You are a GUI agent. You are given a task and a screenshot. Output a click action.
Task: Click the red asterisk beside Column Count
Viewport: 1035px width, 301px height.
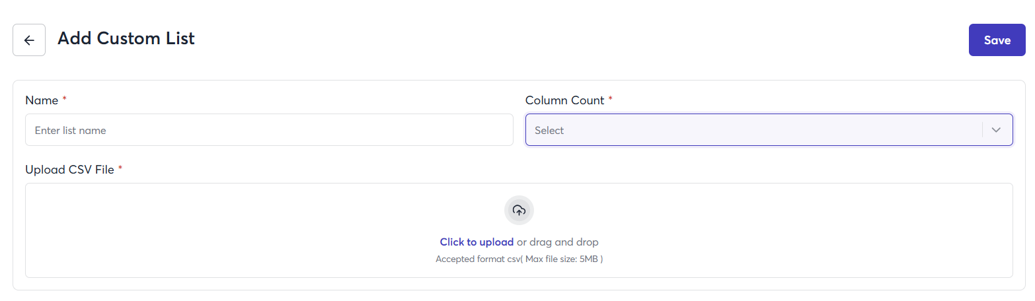(610, 100)
